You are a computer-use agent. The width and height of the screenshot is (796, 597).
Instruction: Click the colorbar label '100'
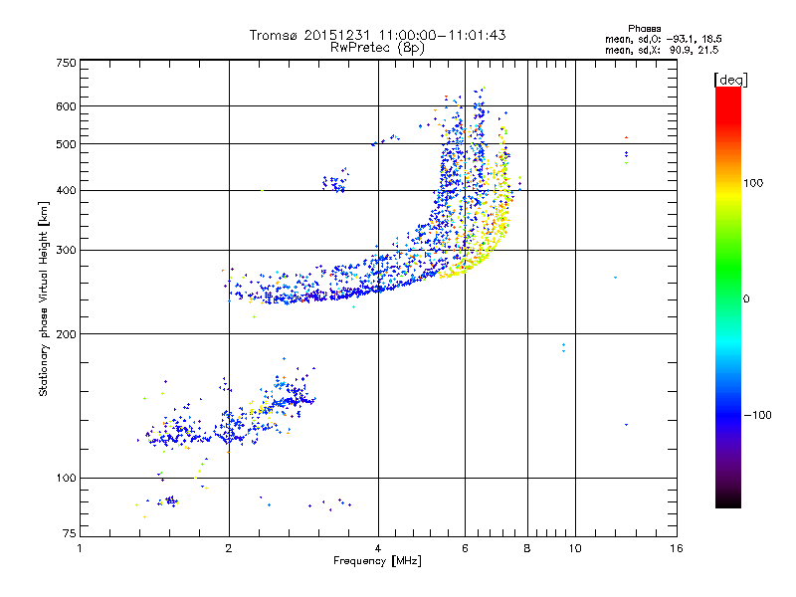pyautogui.click(x=753, y=183)
